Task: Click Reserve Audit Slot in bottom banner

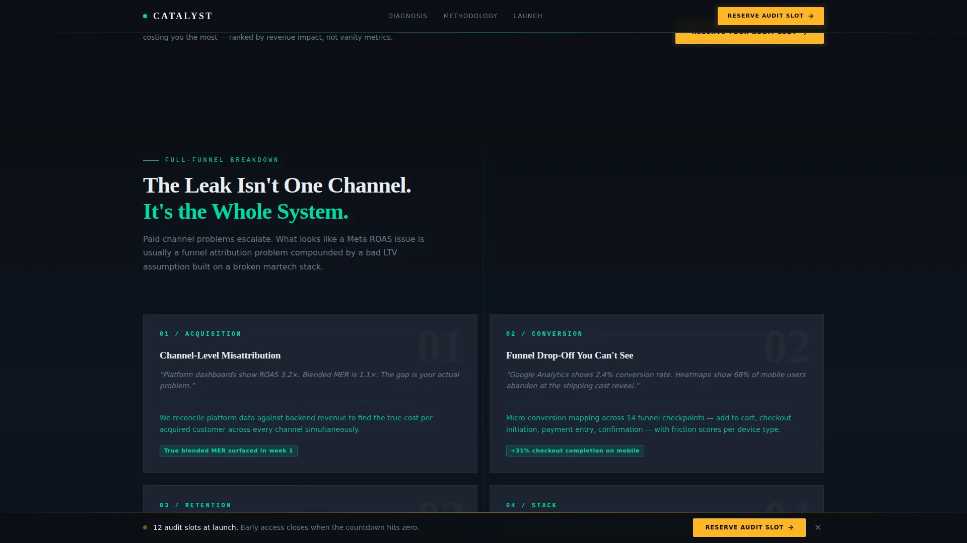Action: pos(749,527)
